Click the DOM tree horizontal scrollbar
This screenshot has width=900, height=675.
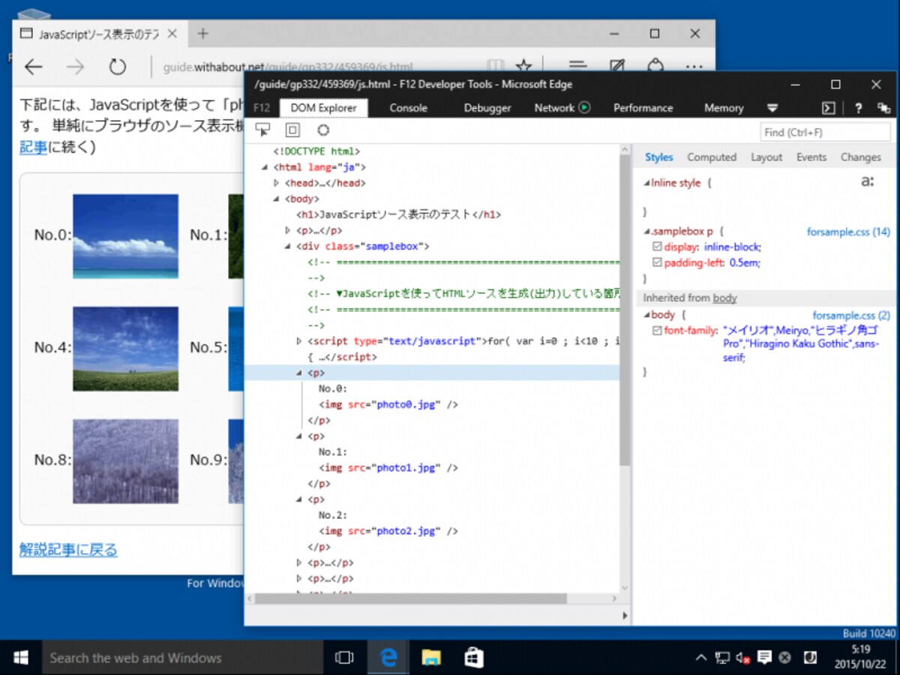tap(411, 598)
